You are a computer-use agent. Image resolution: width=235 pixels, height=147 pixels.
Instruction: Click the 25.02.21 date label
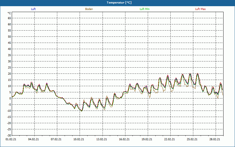point(192,139)
